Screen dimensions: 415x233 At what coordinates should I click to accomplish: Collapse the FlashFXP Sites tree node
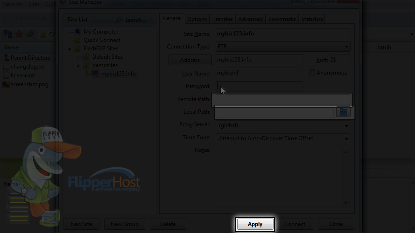pyautogui.click(x=70, y=49)
